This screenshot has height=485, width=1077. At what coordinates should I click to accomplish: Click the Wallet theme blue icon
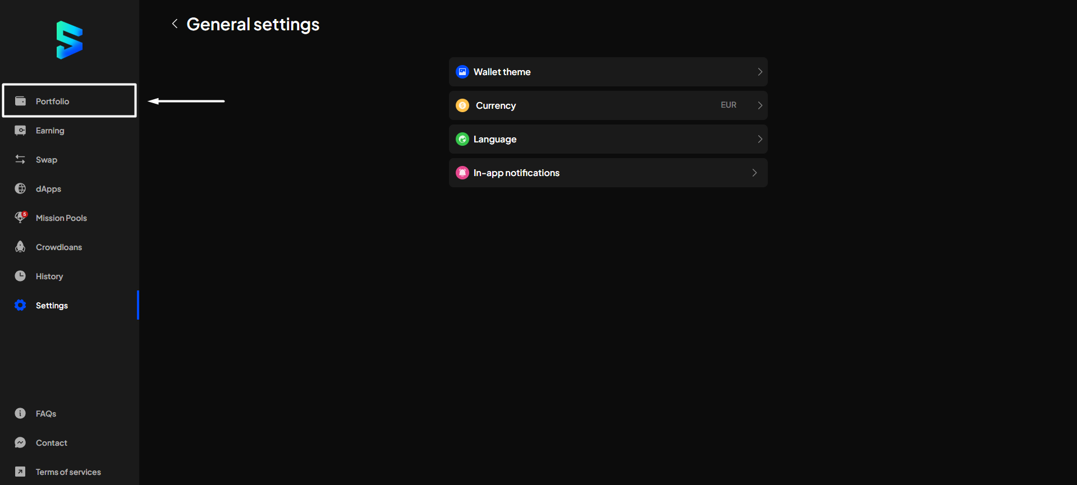coord(462,72)
